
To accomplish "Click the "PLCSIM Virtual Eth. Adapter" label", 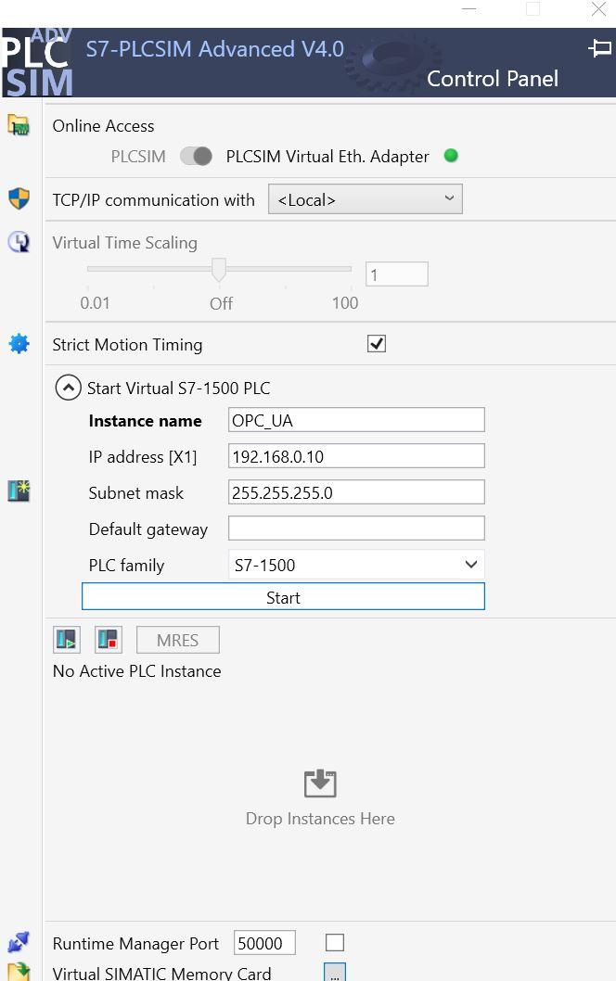I will tap(327, 156).
